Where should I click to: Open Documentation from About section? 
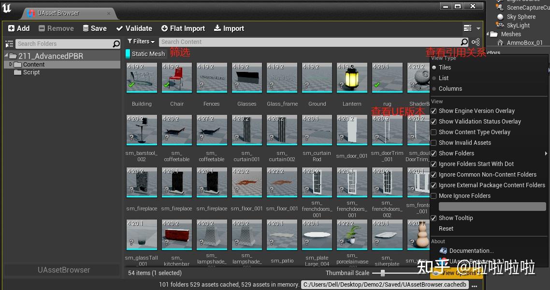pyautogui.click(x=467, y=251)
